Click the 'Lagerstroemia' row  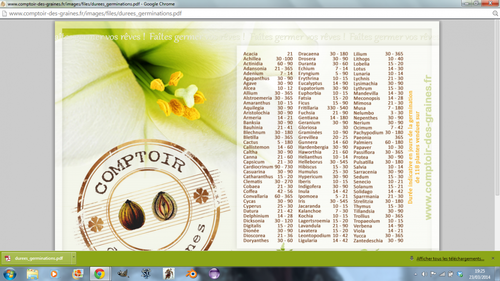point(323,221)
